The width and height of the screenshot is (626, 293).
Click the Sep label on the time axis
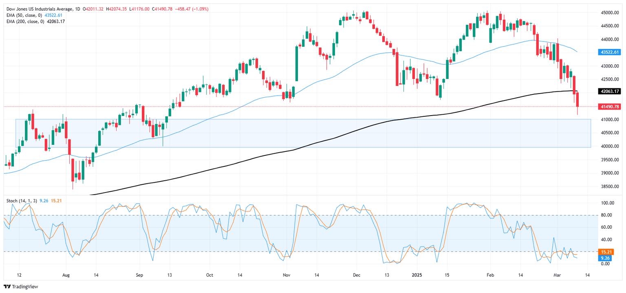coord(139,276)
